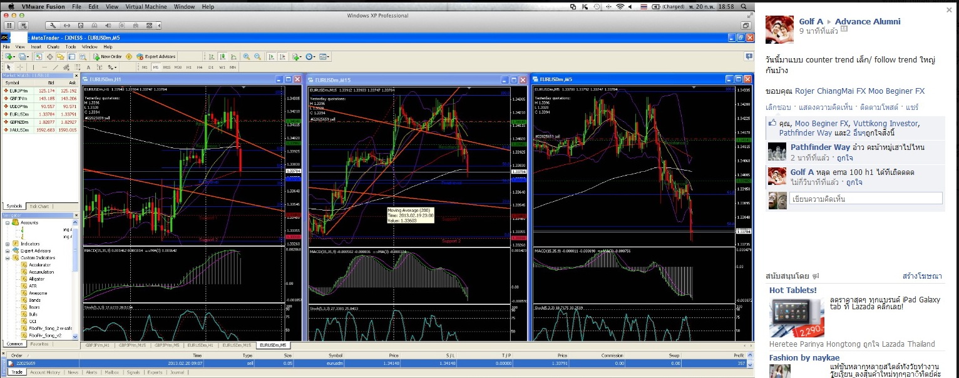Select the Horizontal Line drawing tool

(44, 67)
